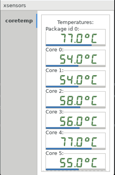Click the Temperatures heading
This screenshot has height=175, width=115.
(75, 22)
